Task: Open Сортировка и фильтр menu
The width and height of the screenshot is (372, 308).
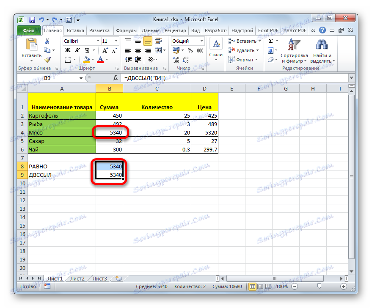Action: [294, 51]
